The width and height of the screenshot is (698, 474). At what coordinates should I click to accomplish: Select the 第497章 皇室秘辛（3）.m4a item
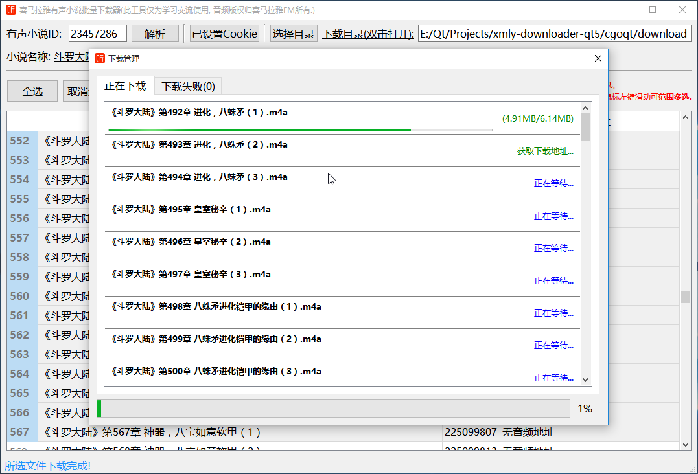(x=342, y=280)
